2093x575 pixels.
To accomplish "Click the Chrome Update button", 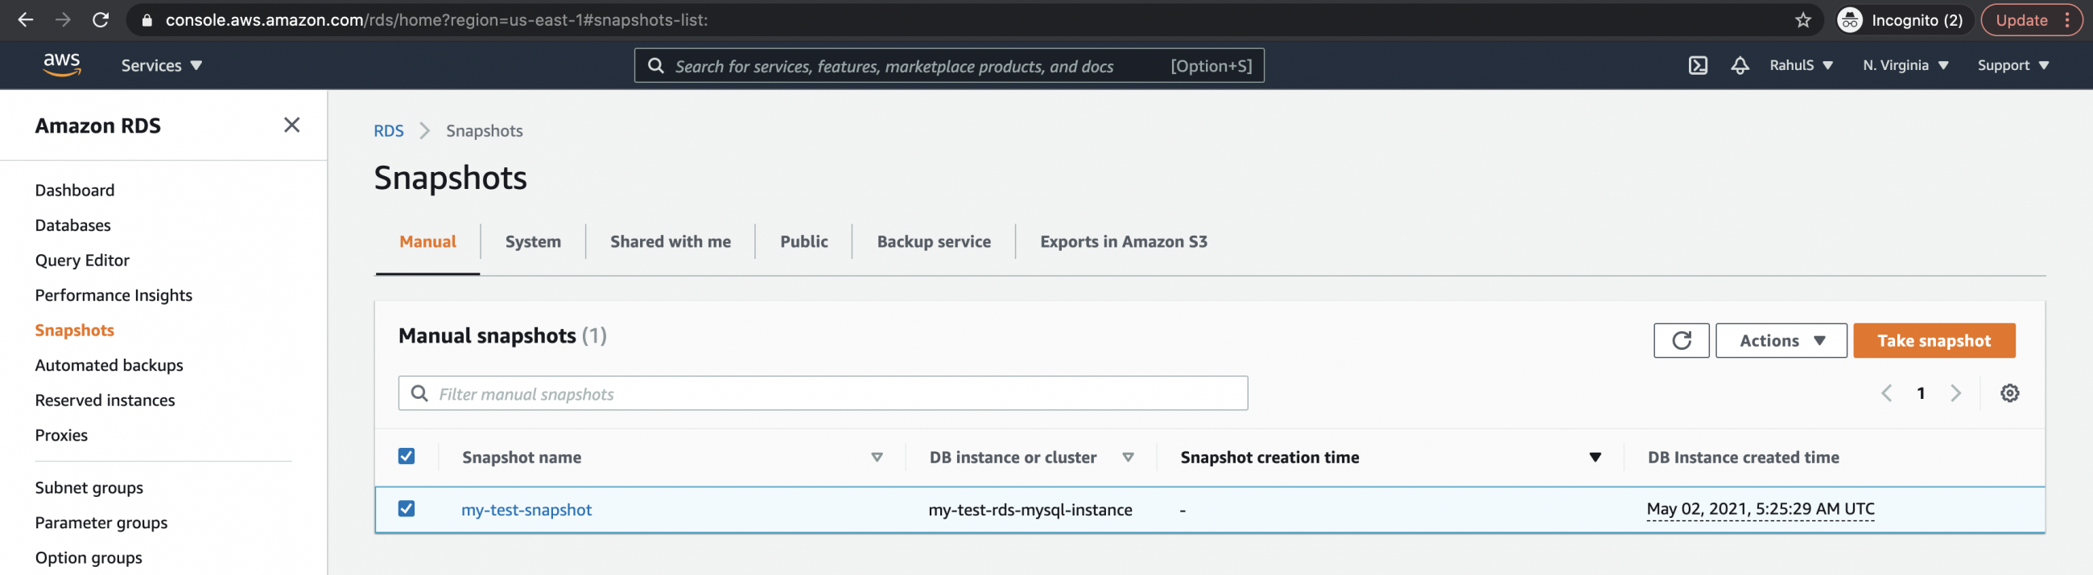I will (x=2031, y=20).
